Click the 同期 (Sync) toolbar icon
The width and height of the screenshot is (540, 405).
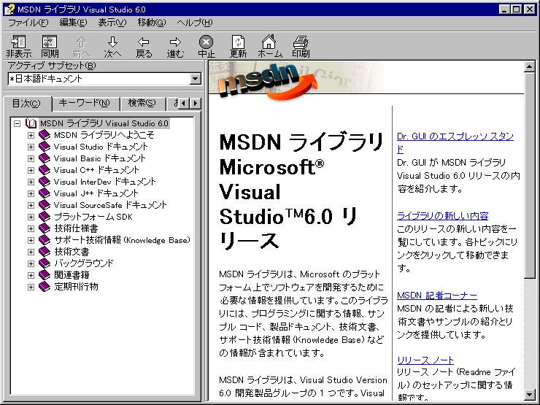(50, 42)
